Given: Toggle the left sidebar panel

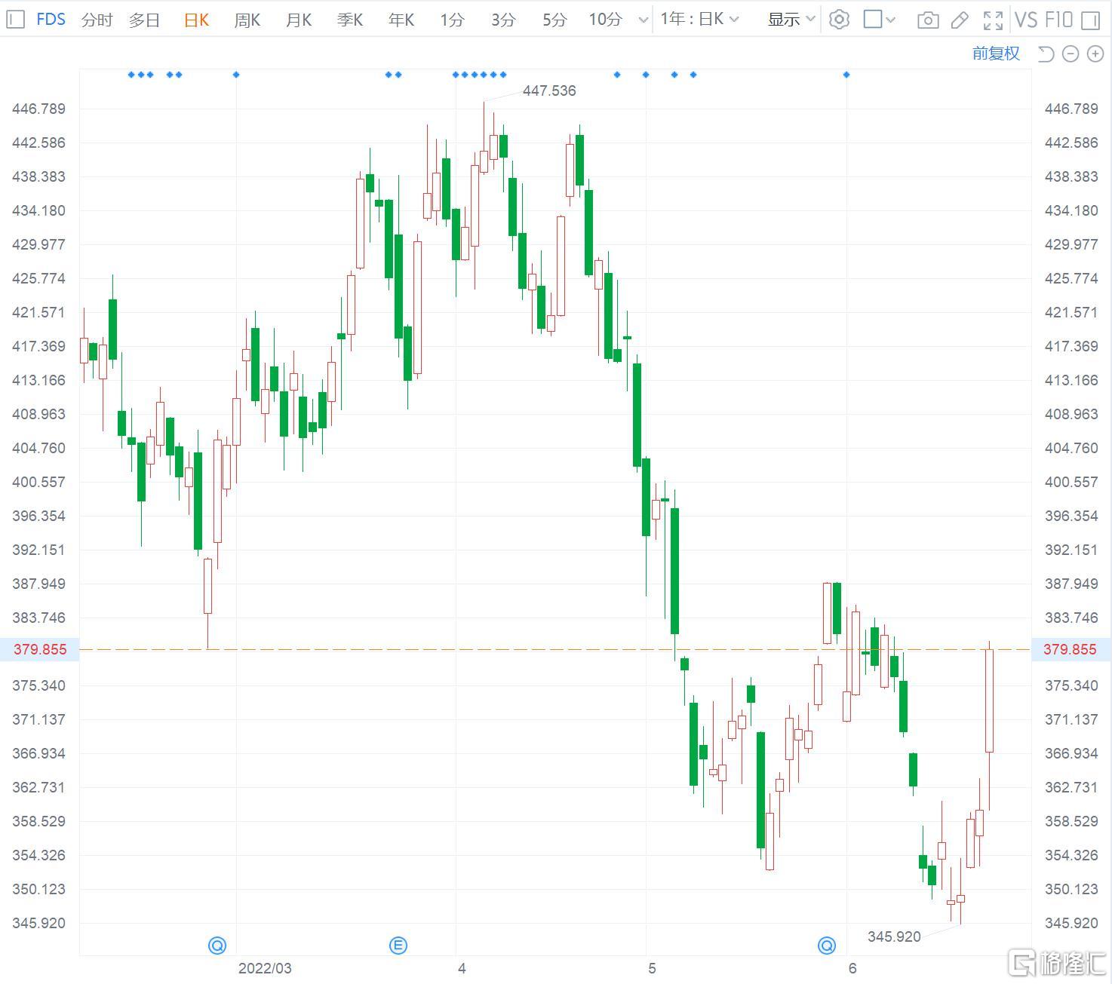Looking at the screenshot, I should tap(15, 20).
